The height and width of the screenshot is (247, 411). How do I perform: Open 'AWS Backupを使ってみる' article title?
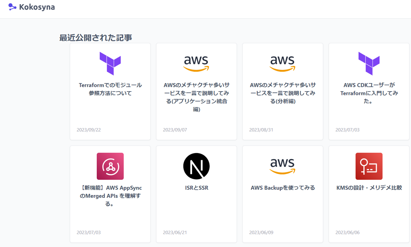(x=283, y=188)
